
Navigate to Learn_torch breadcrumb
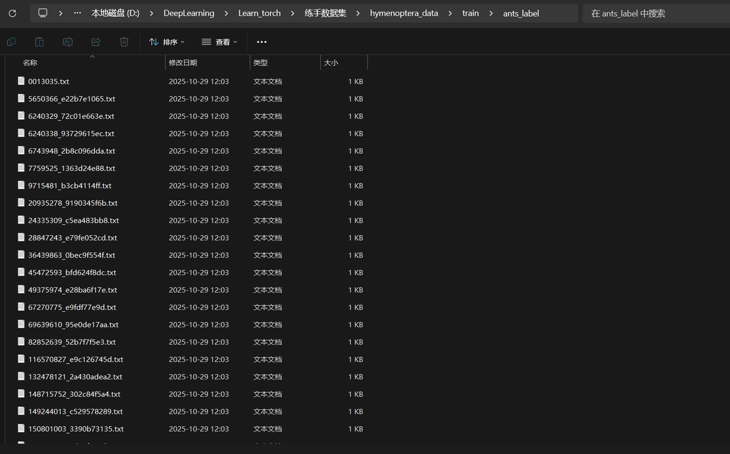point(260,13)
